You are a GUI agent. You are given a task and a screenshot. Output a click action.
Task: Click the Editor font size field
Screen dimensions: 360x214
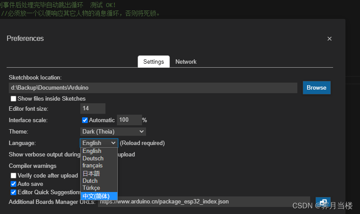point(93,109)
